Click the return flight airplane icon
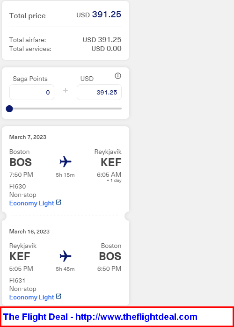This screenshot has height=327, width=234. coord(65,256)
